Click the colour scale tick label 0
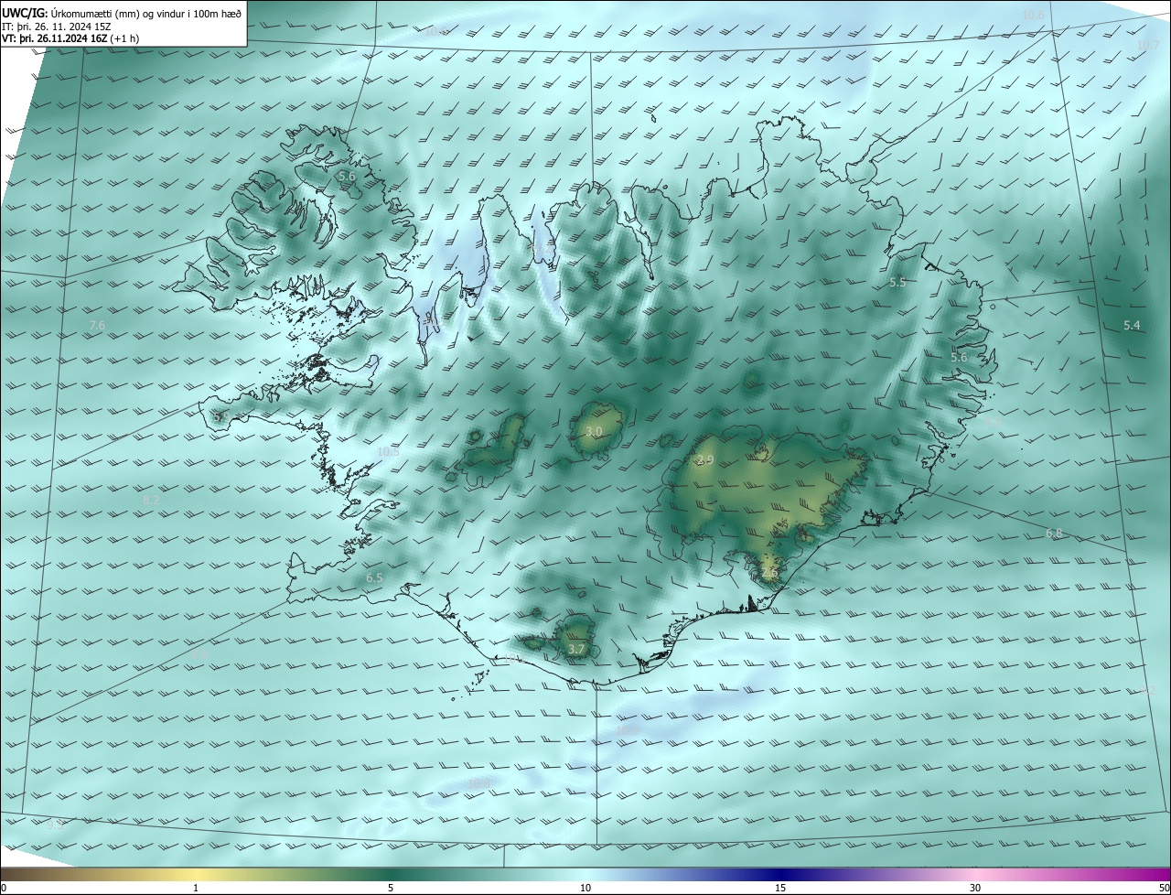 pyautogui.click(x=4, y=888)
